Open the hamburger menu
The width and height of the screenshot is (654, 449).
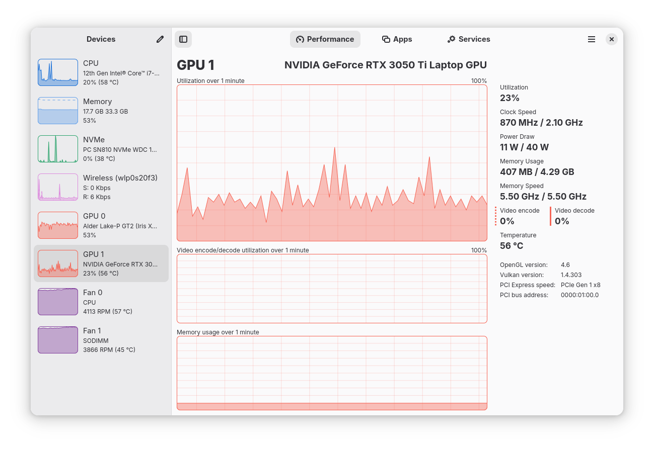pos(592,39)
